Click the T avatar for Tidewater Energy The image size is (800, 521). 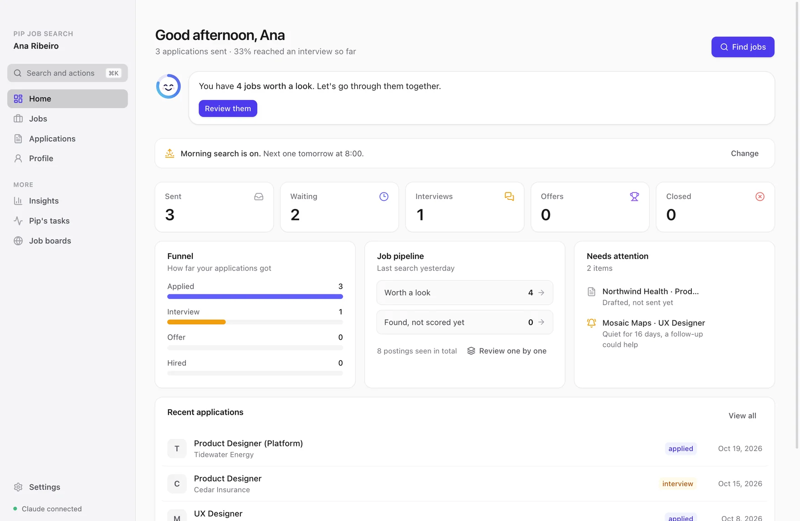(x=177, y=449)
